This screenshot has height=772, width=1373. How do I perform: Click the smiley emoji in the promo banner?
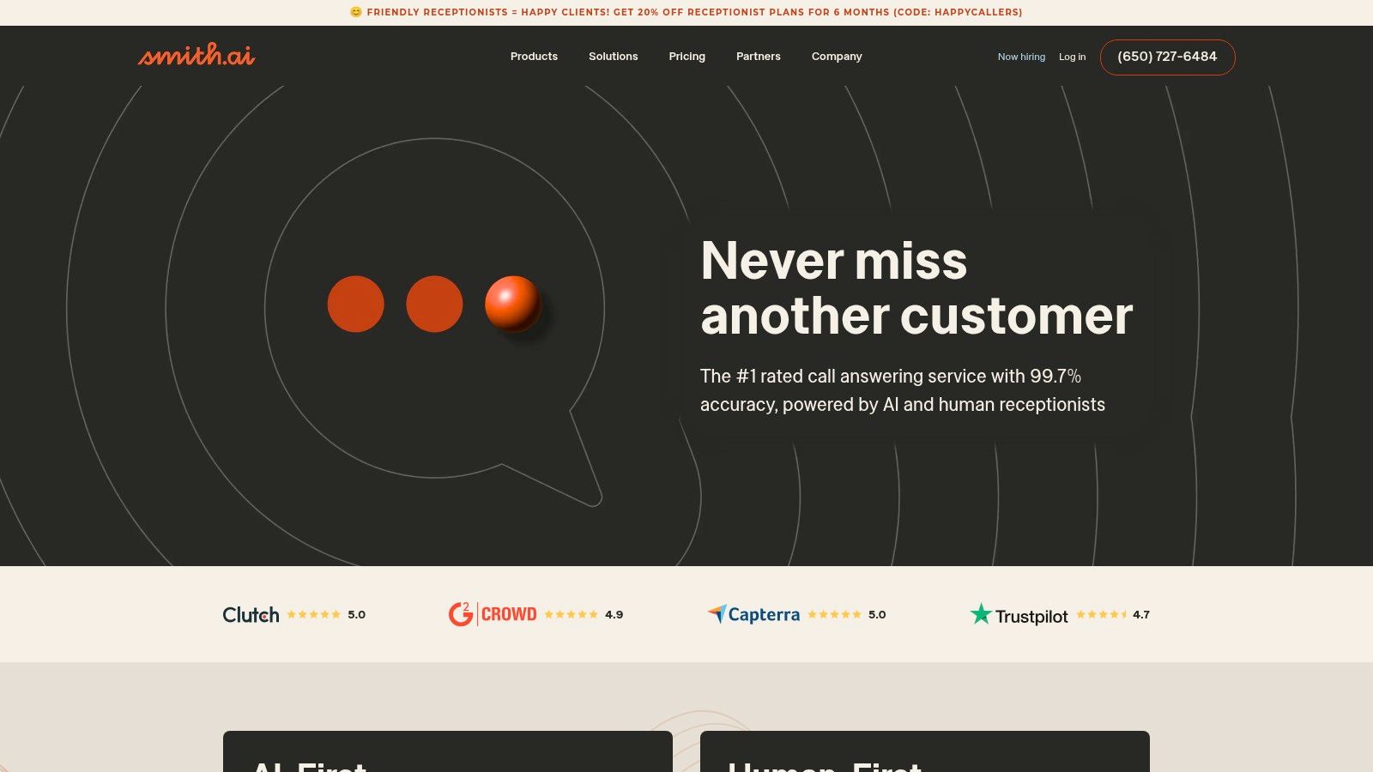[356, 12]
